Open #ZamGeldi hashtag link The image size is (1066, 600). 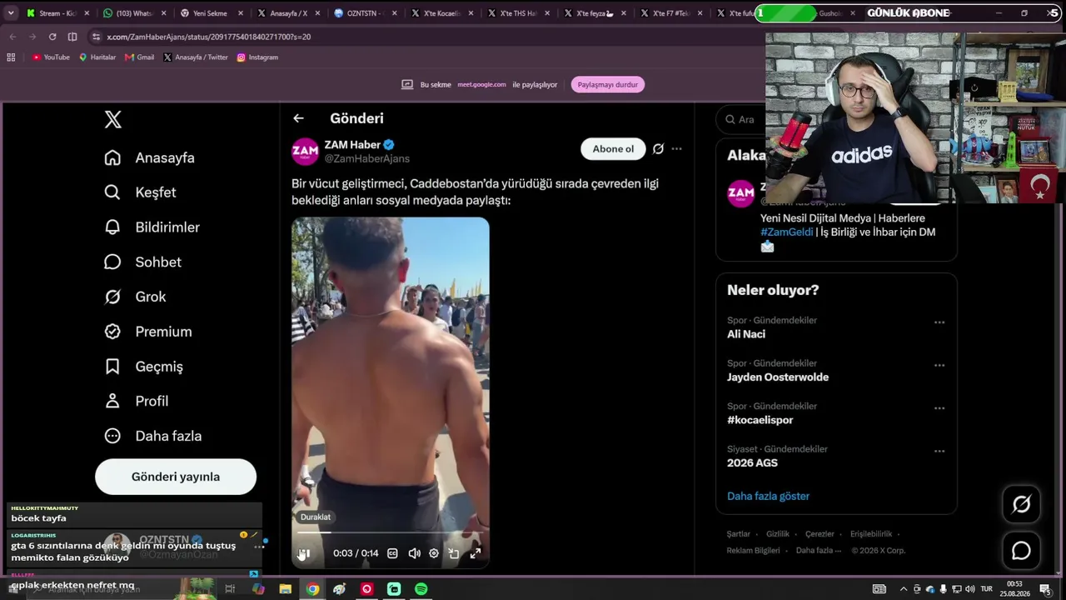click(x=786, y=232)
